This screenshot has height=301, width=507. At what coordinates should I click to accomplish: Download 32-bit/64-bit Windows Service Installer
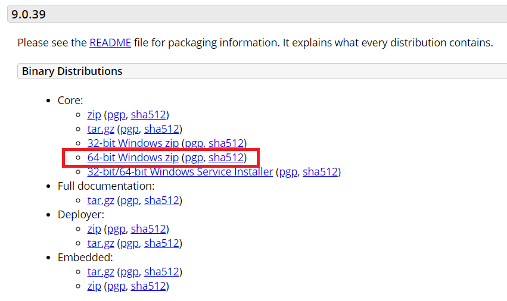180,172
